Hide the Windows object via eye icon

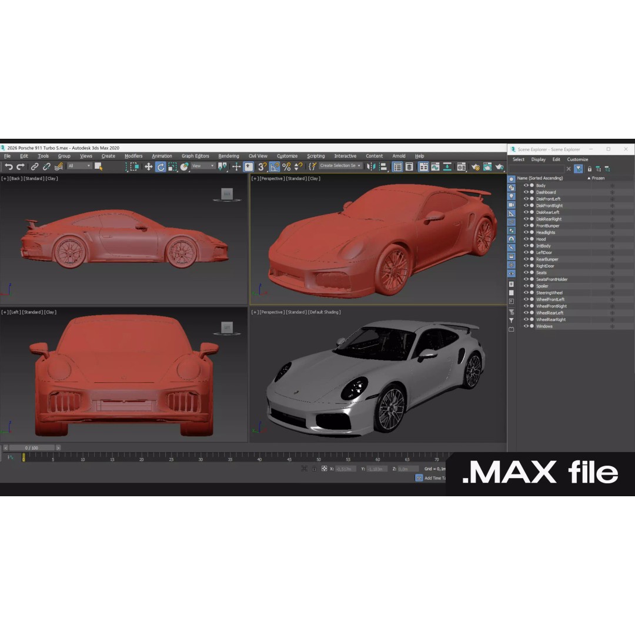point(526,326)
